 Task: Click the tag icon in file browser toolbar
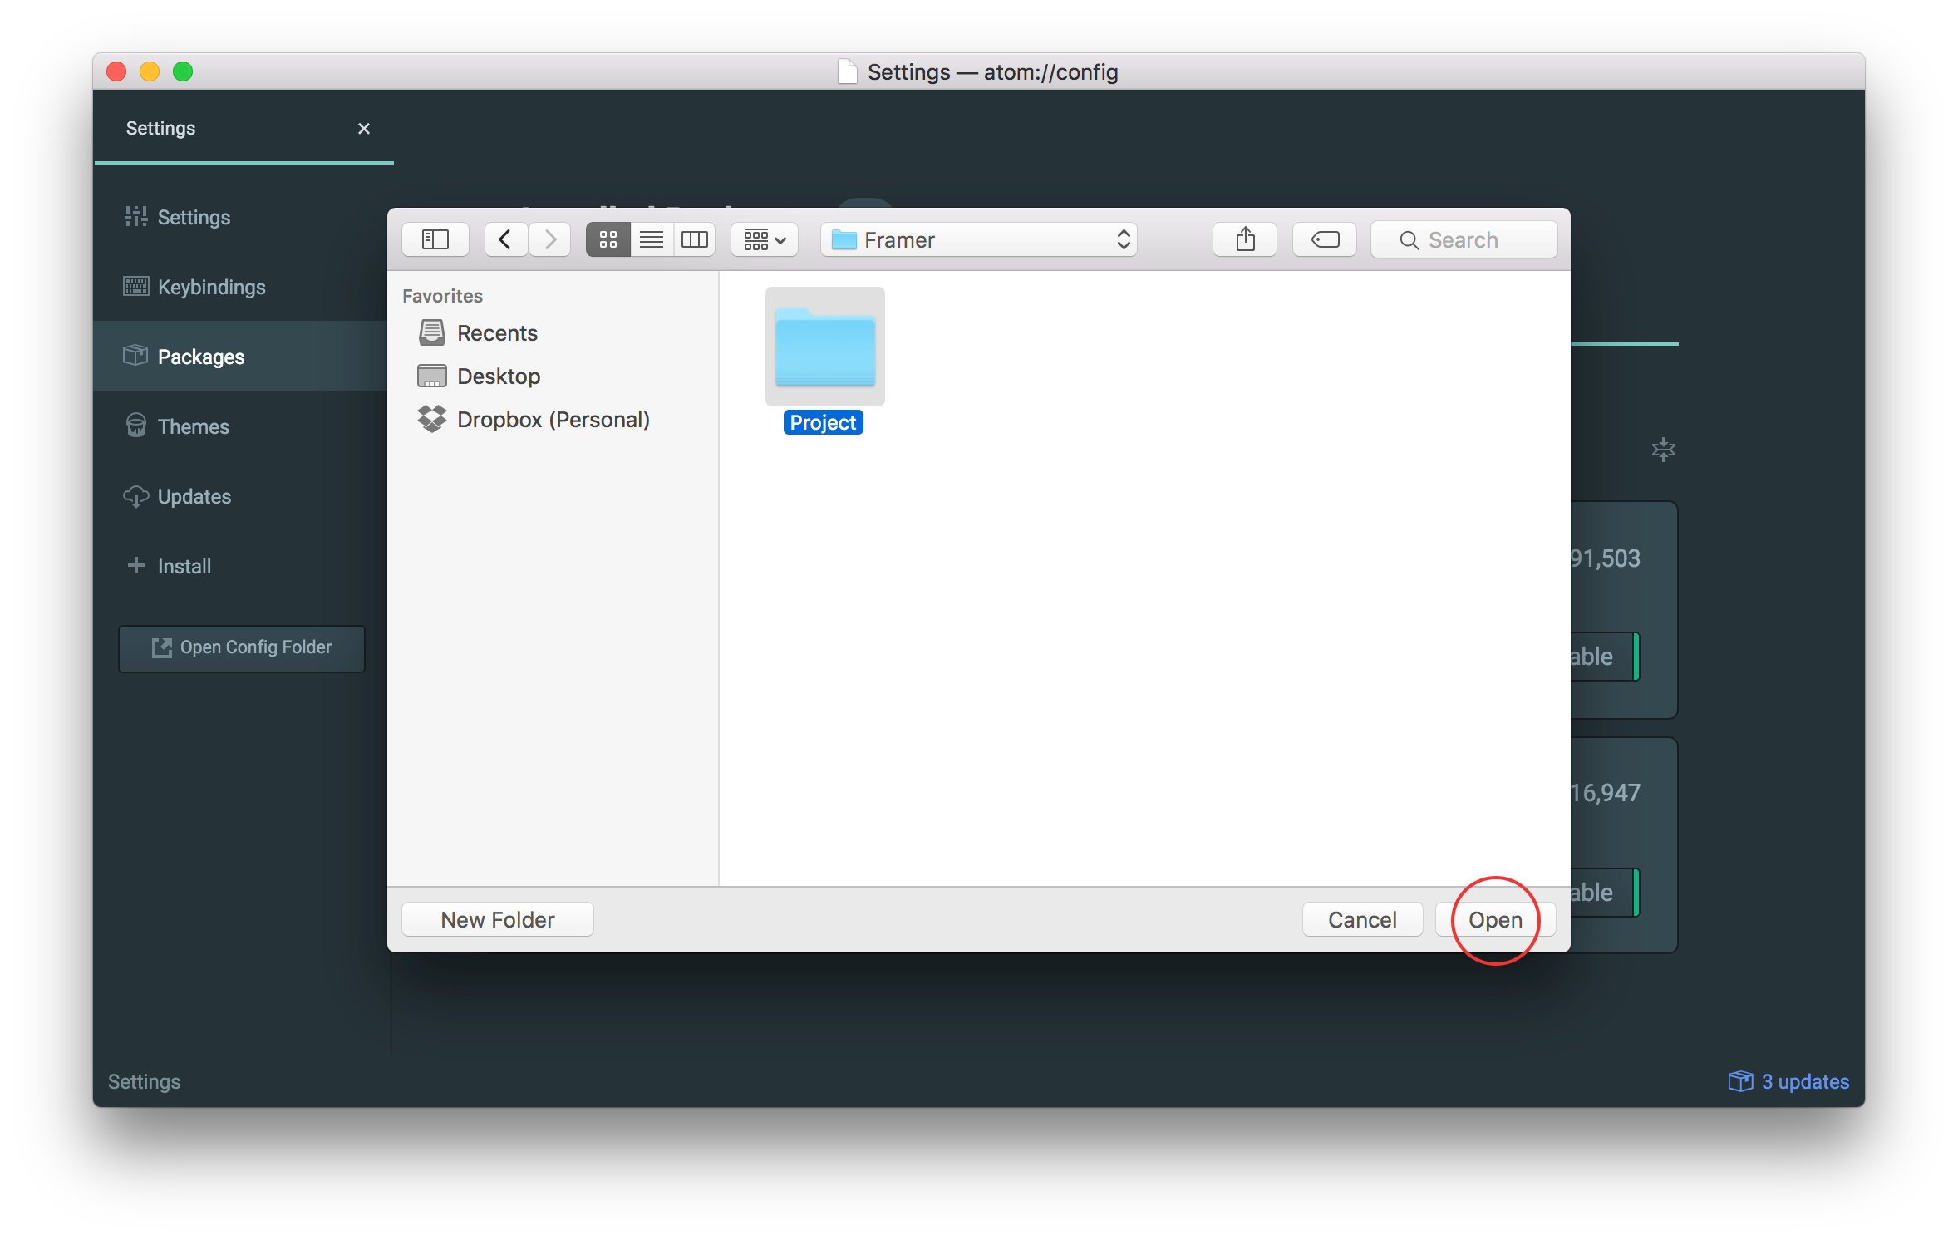[x=1326, y=239]
